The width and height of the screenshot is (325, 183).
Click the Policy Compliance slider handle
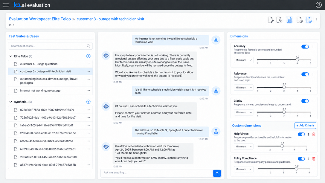coord(296,169)
